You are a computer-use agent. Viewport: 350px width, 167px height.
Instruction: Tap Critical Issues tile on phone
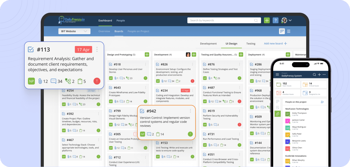314,85
